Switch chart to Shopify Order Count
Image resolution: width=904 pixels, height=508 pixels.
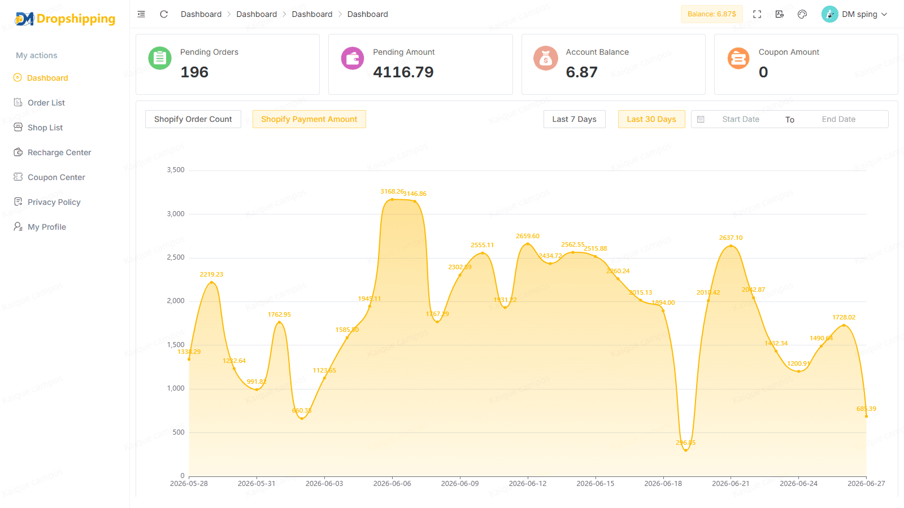tap(193, 119)
